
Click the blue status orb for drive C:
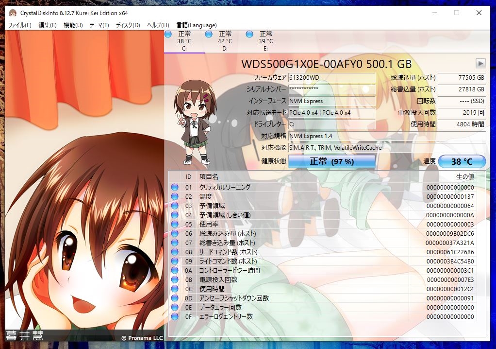click(x=168, y=34)
